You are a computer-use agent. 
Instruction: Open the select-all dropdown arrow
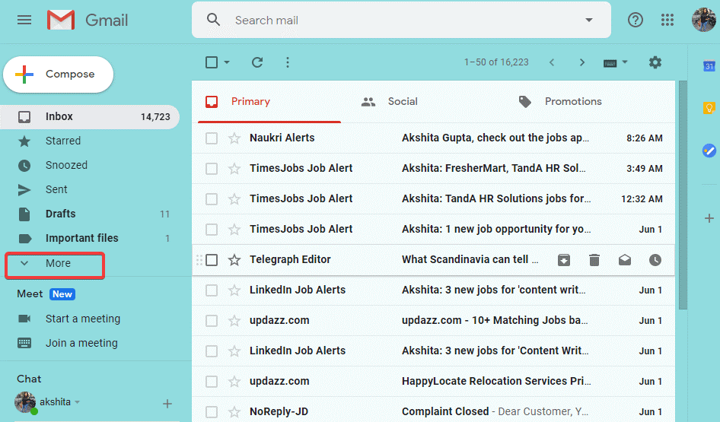tap(227, 62)
